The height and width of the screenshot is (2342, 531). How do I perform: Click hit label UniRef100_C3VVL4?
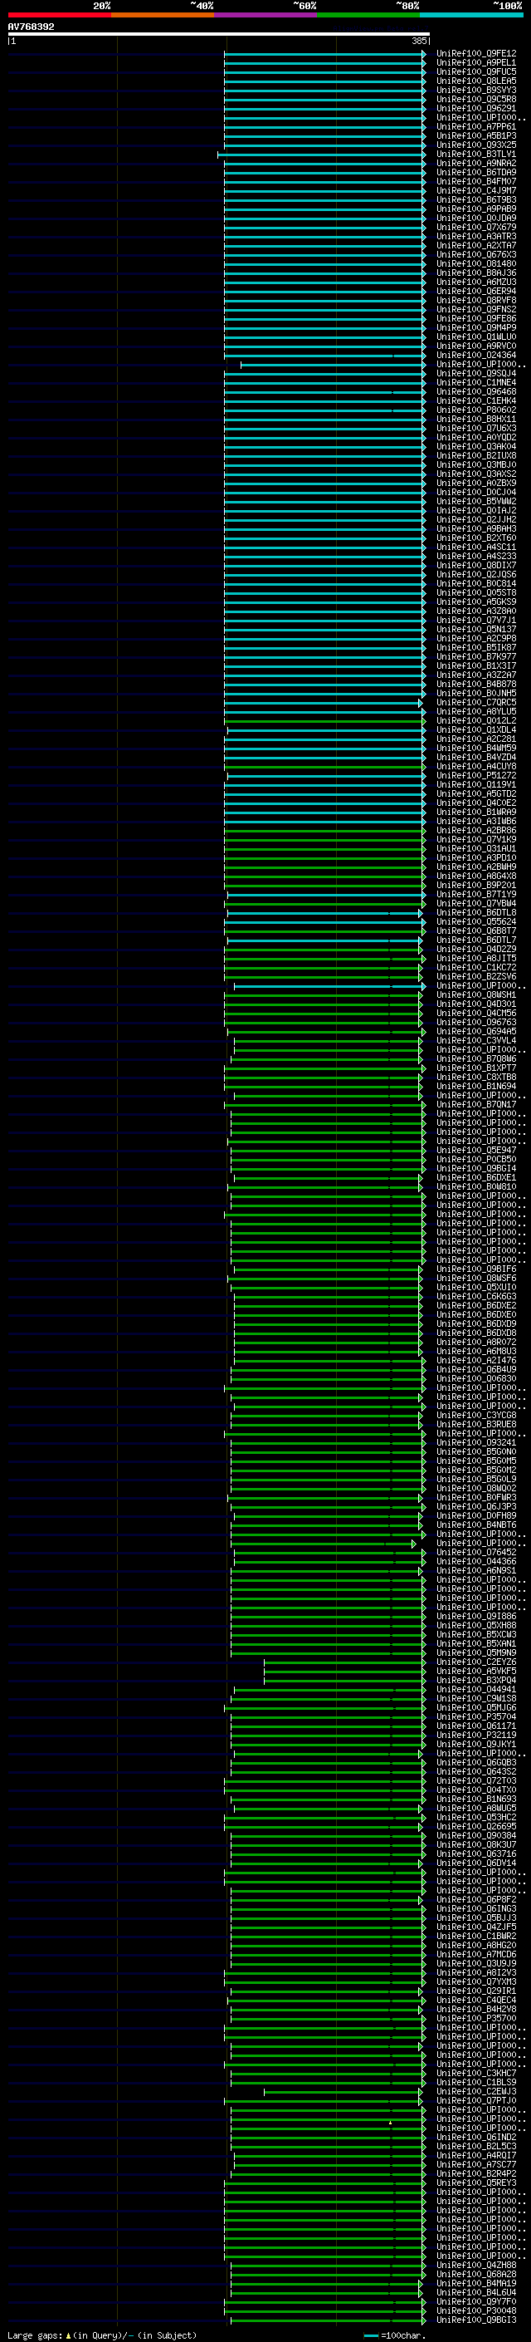(475, 1041)
